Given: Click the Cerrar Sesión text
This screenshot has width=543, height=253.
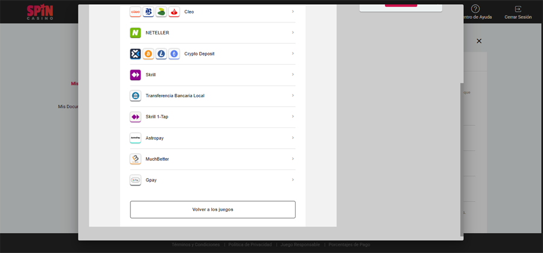Looking at the screenshot, I should (518, 17).
